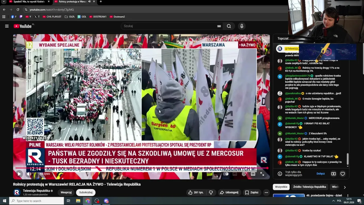364x205 pixels.
Task: Switch to theater mode
Action: pyautogui.click(x=253, y=174)
